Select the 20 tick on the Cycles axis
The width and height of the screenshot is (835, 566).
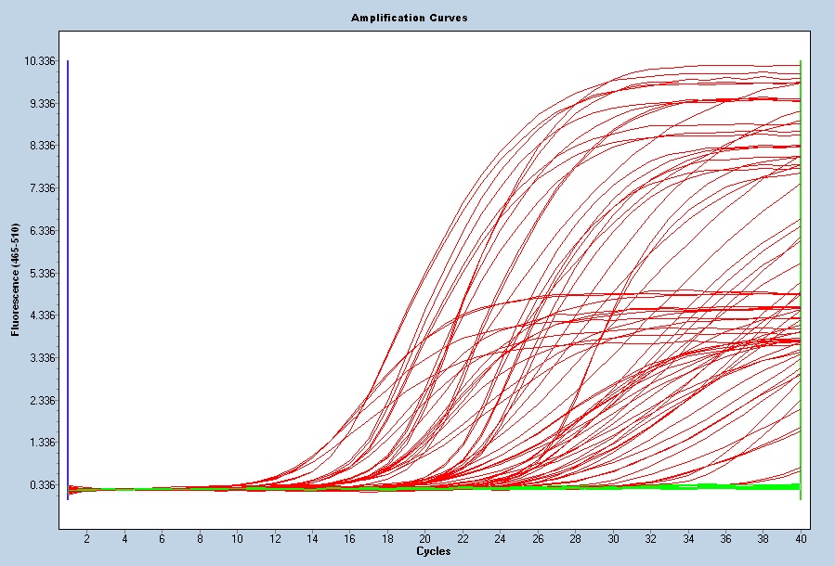[x=424, y=538]
